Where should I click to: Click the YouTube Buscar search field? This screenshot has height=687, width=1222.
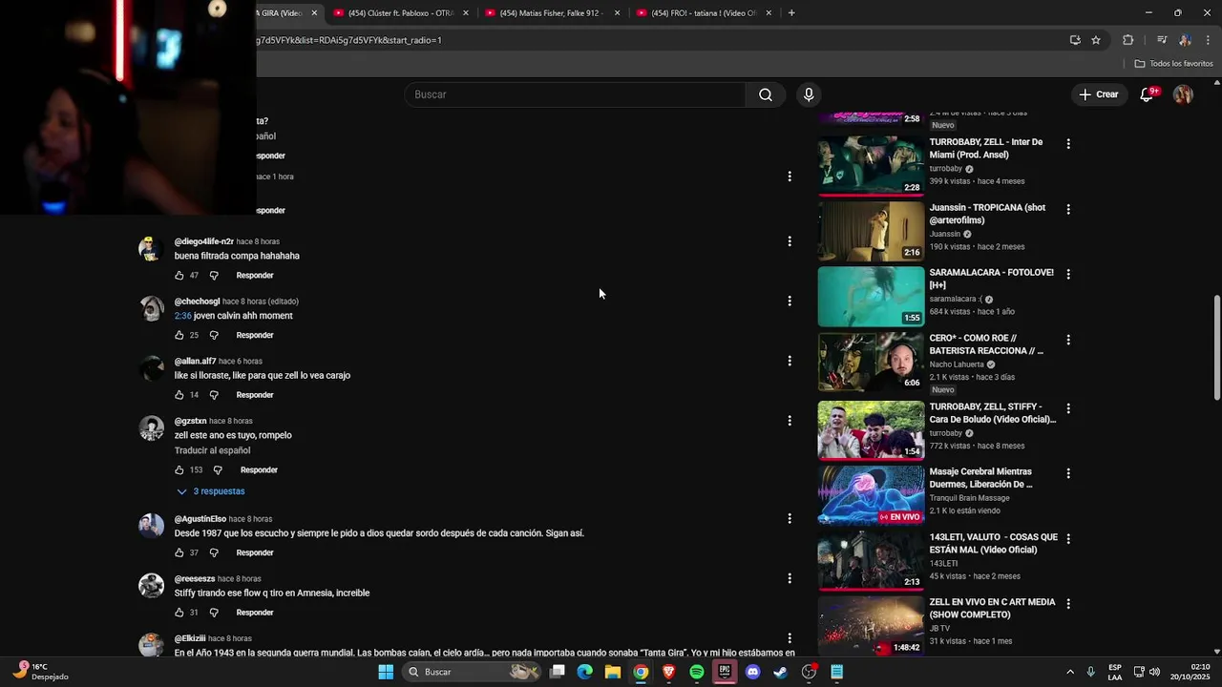575,94
